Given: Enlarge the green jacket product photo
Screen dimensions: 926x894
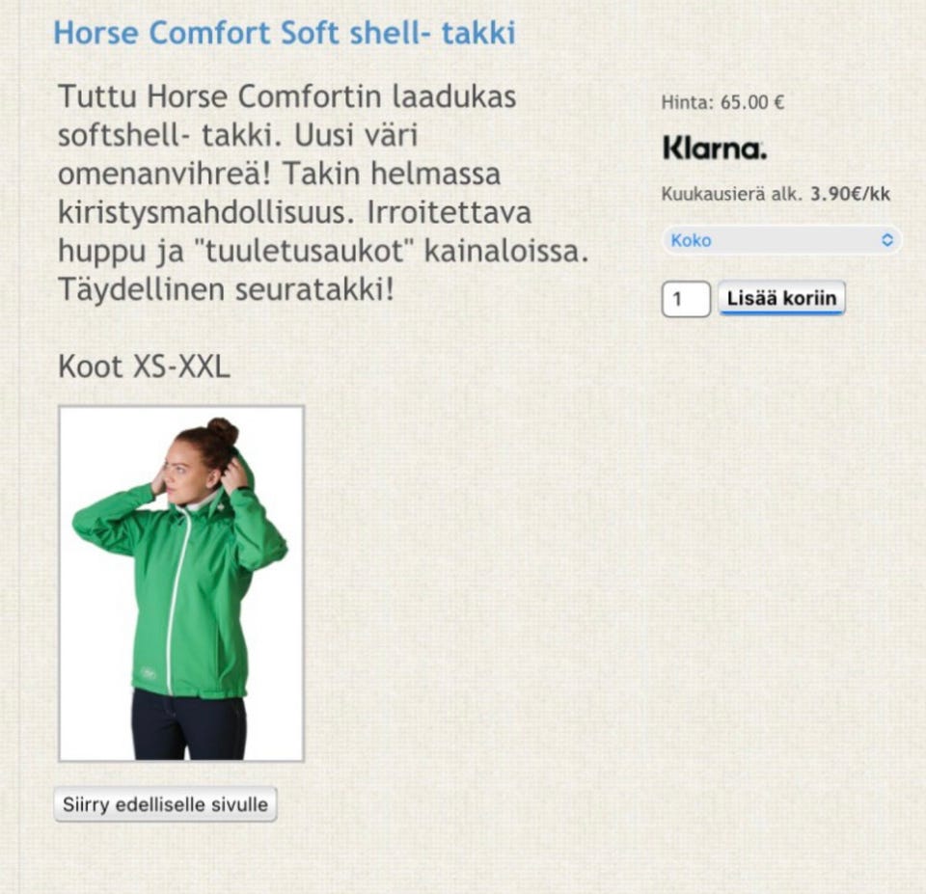Looking at the screenshot, I should click(181, 583).
